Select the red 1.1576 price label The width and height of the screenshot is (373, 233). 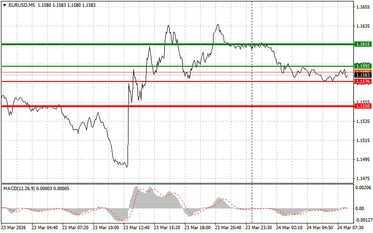click(362, 81)
